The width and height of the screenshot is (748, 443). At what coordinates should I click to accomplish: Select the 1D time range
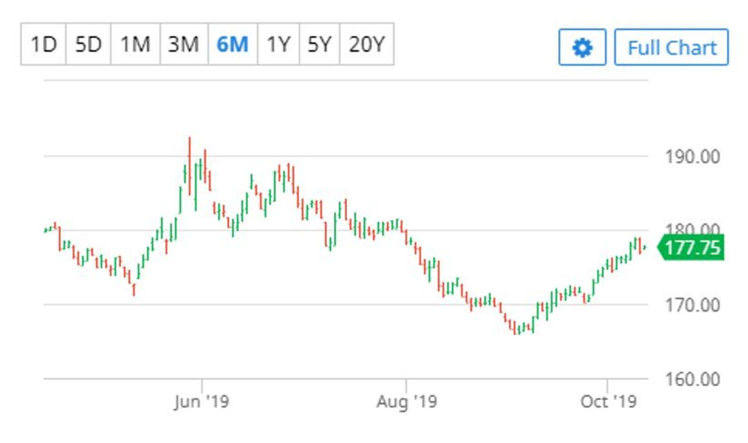43,44
